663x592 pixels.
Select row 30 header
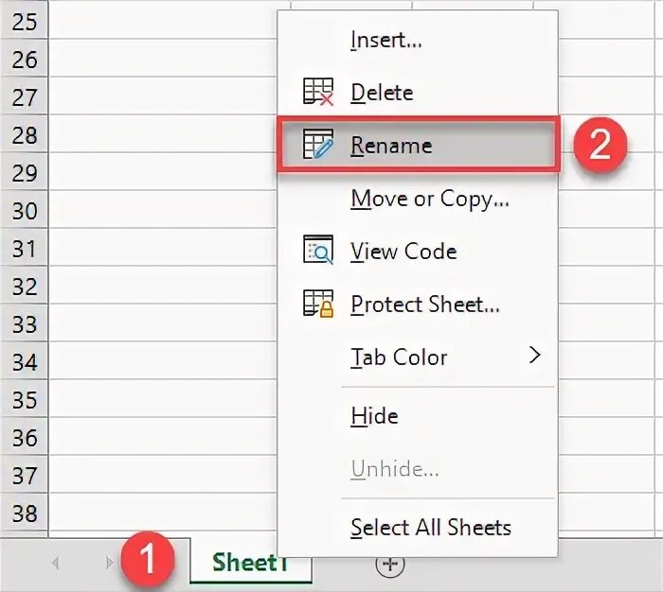[24, 210]
